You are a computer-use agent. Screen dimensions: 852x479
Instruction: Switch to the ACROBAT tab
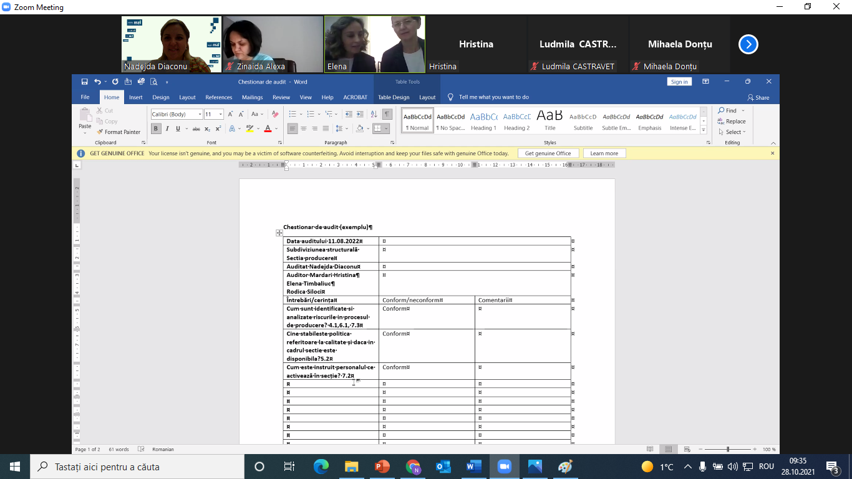pyautogui.click(x=356, y=97)
